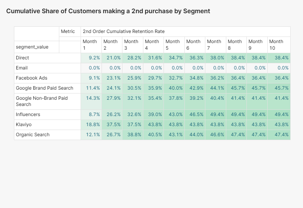This screenshot has height=208, width=303.
Task: Click the Direct segment row label
Action: [22, 58]
